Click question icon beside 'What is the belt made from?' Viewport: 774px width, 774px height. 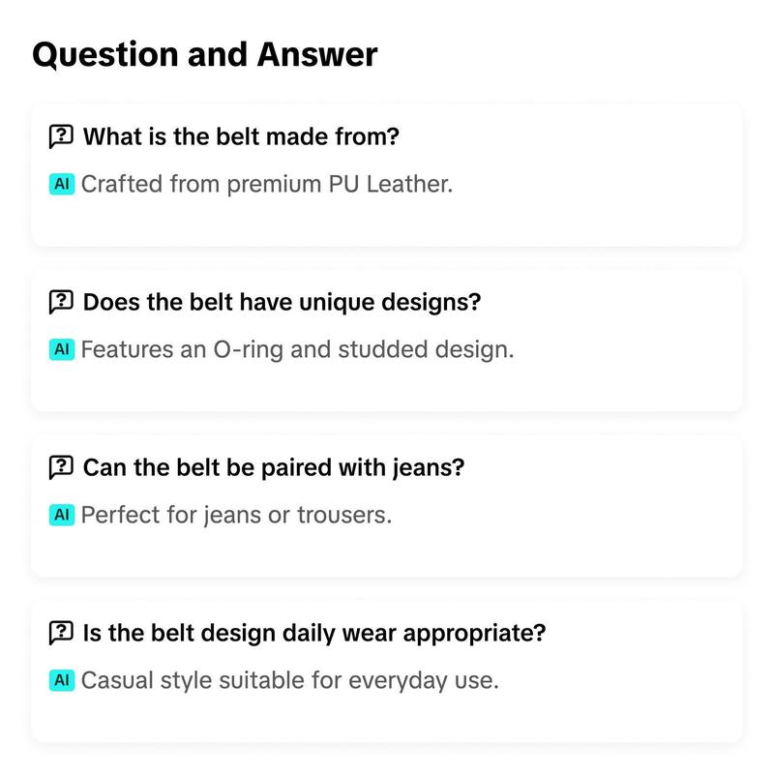coord(61,136)
